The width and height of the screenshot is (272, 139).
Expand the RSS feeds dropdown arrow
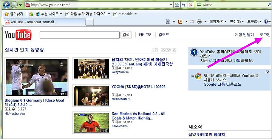(x=186, y=22)
